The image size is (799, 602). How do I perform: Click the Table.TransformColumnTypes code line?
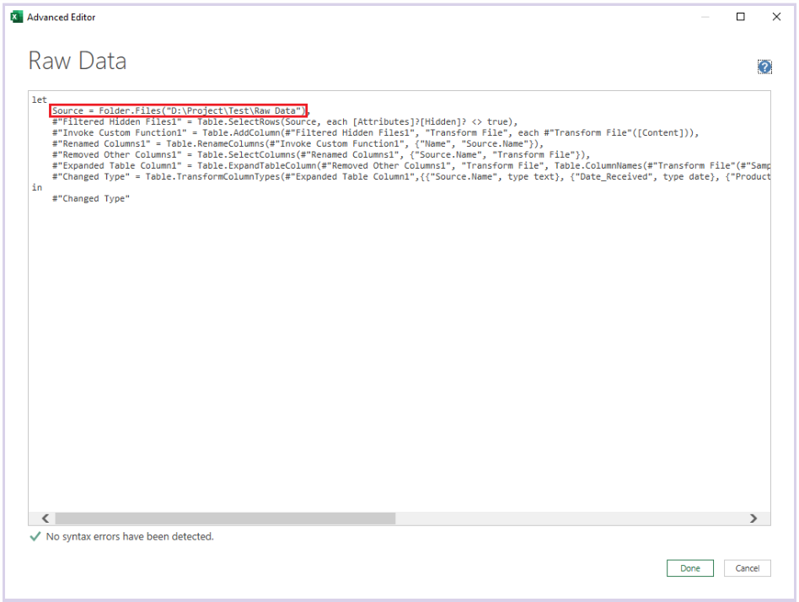point(411,177)
